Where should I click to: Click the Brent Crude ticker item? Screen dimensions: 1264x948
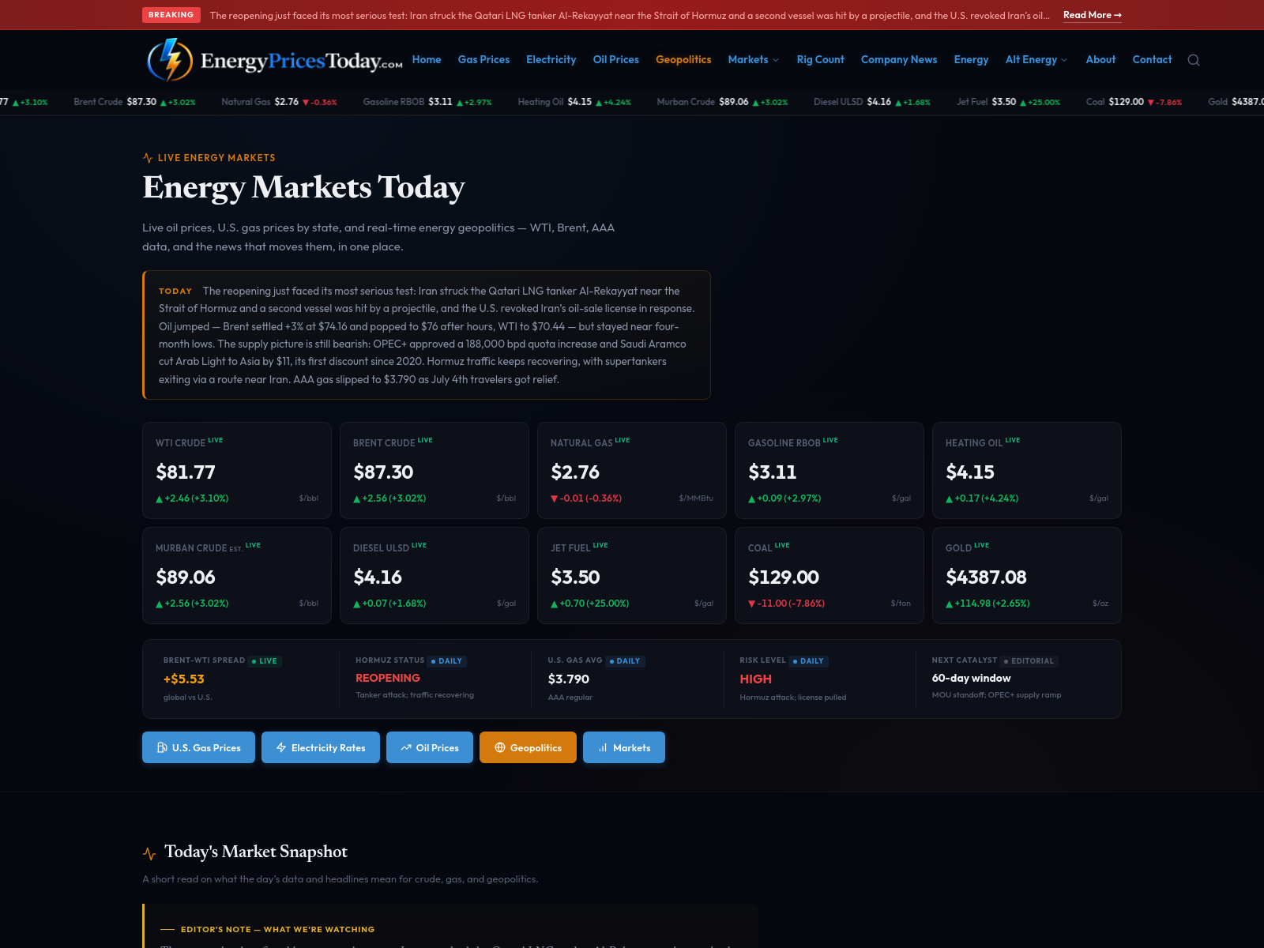[x=134, y=102]
